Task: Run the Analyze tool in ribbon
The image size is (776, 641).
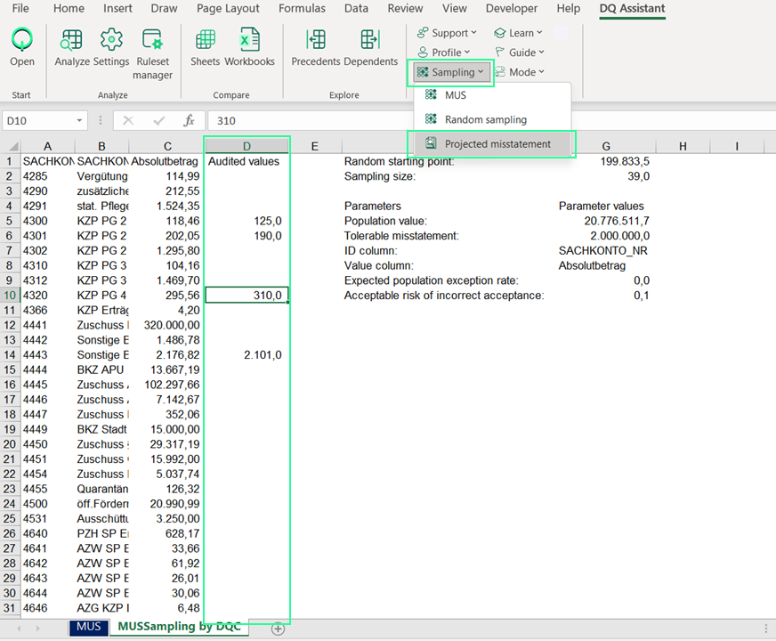Action: coord(72,46)
